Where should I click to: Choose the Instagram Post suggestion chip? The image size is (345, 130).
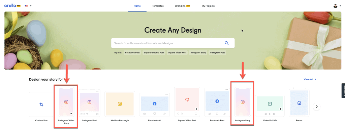pyautogui.click(x=217, y=53)
